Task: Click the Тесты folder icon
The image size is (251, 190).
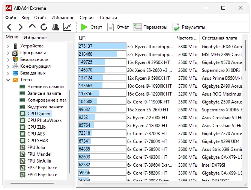Action: click(x=15, y=80)
